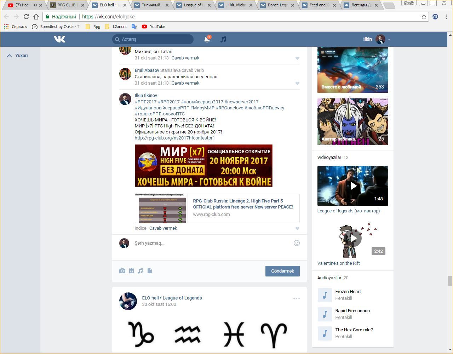The width and height of the screenshot is (453, 354).
Task: Open the Ilkin profile avatar in header
Action: pos(380,39)
